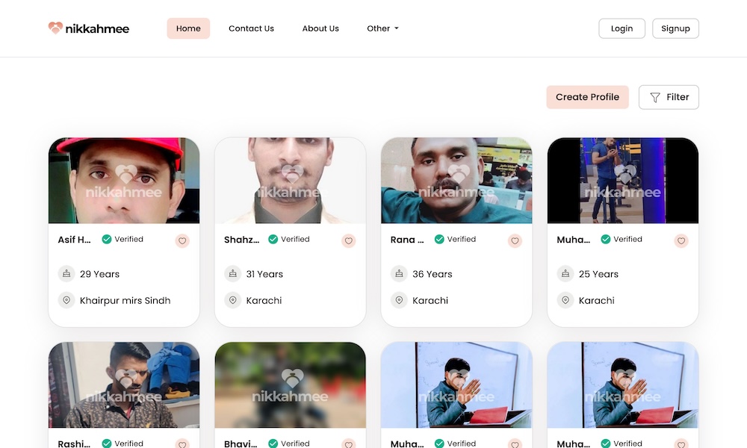
Task: Favorite Asif H... profile with heart icon
Action: [x=182, y=240]
